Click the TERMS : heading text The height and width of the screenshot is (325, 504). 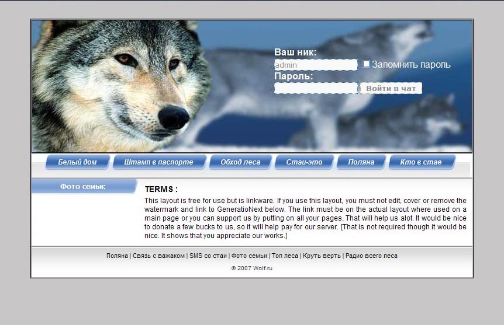coord(161,189)
